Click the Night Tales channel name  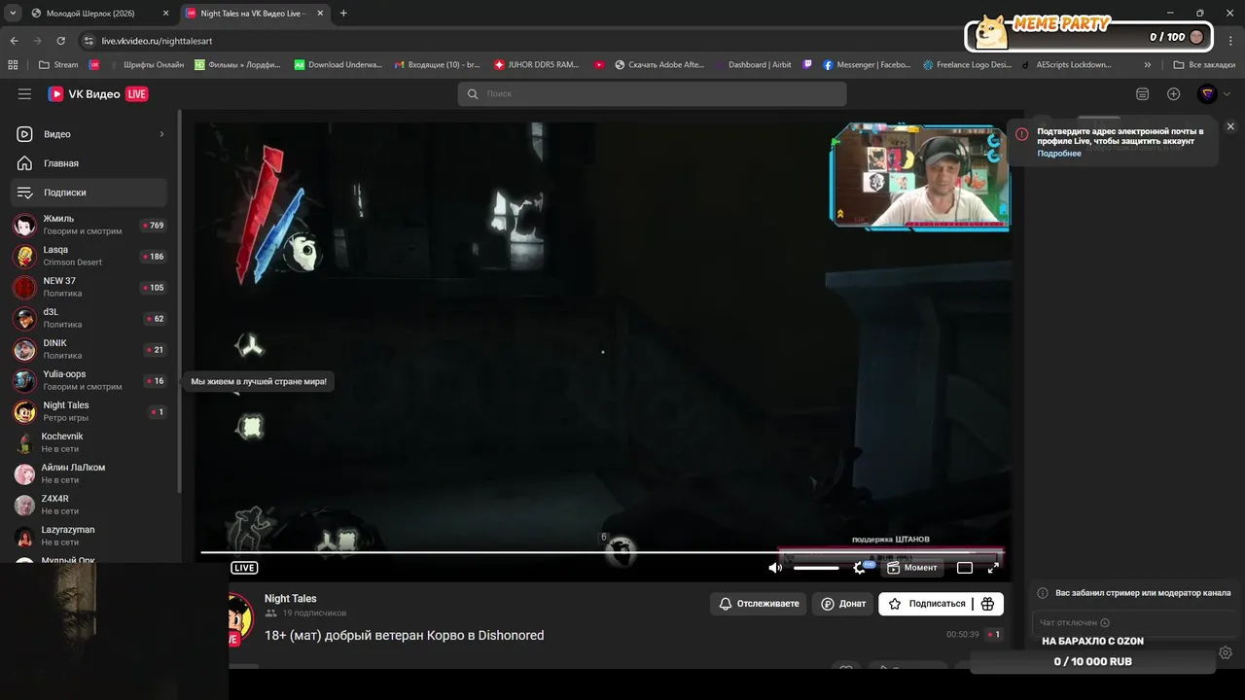point(290,599)
